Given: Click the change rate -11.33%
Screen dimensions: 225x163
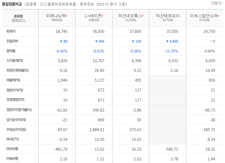Looking at the screenshot, I should tap(171, 51).
